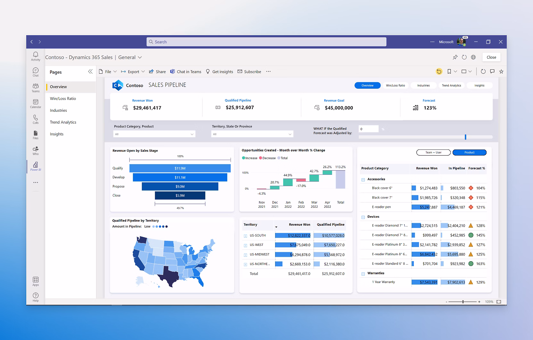Screen dimensions: 533x340
Task: Open Product Category, Product dropdown
Action: 154,134
